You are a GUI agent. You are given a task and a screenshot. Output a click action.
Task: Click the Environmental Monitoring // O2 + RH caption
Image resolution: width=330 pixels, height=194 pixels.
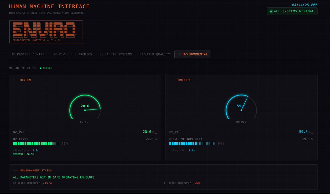[37, 40]
